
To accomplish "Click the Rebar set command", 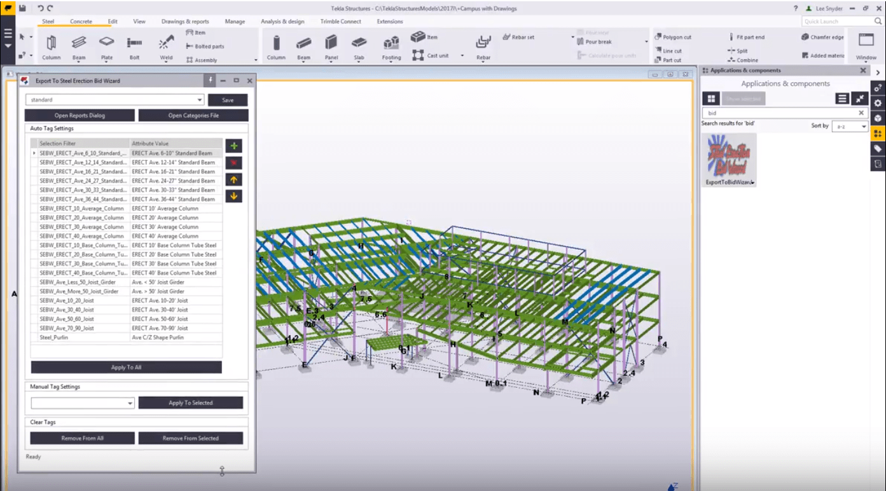I will 518,37.
